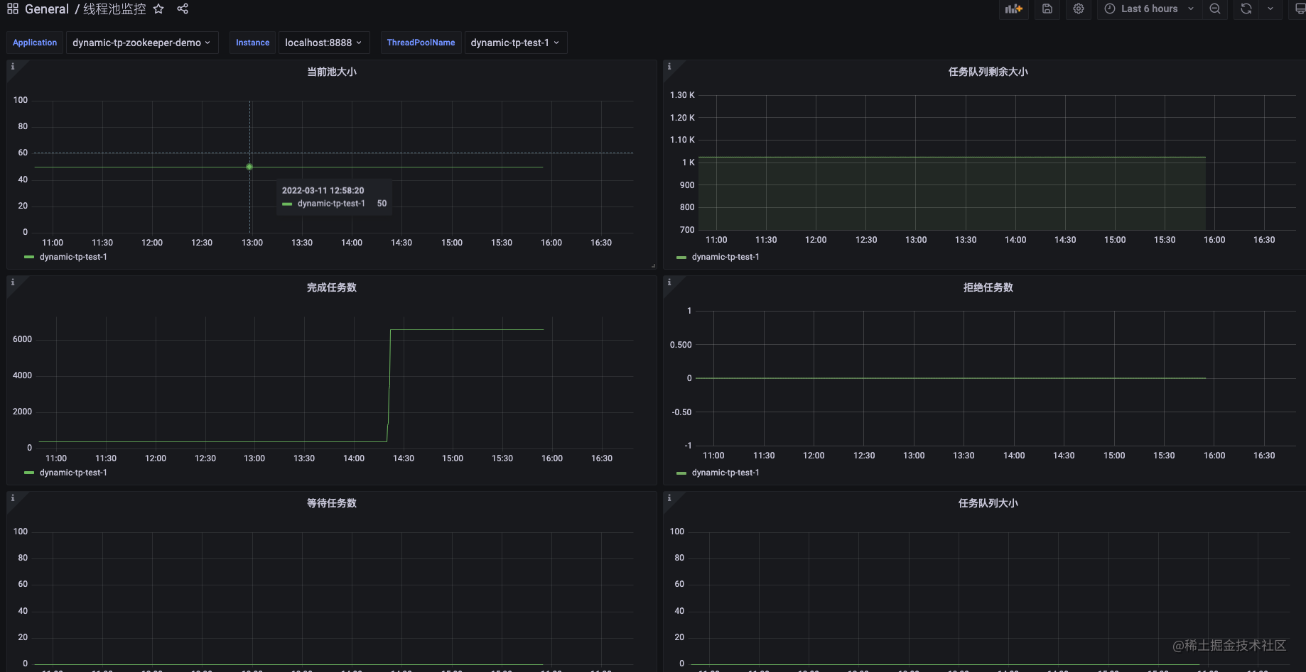Open Instance dropdown localhost:8888
This screenshot has height=672, width=1306.
pyautogui.click(x=324, y=43)
